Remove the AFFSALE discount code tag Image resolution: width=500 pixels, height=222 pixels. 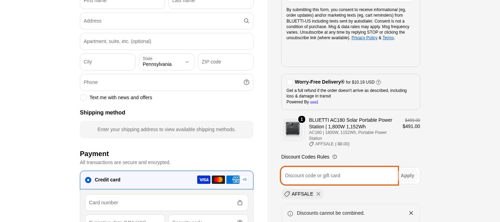(x=318, y=194)
